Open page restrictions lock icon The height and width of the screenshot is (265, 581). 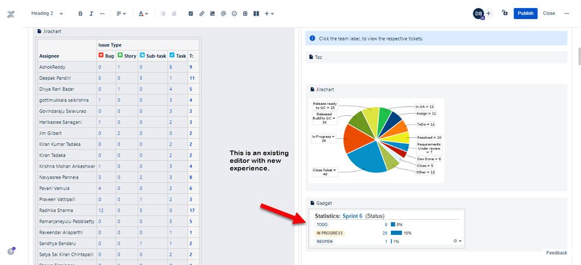tap(505, 13)
